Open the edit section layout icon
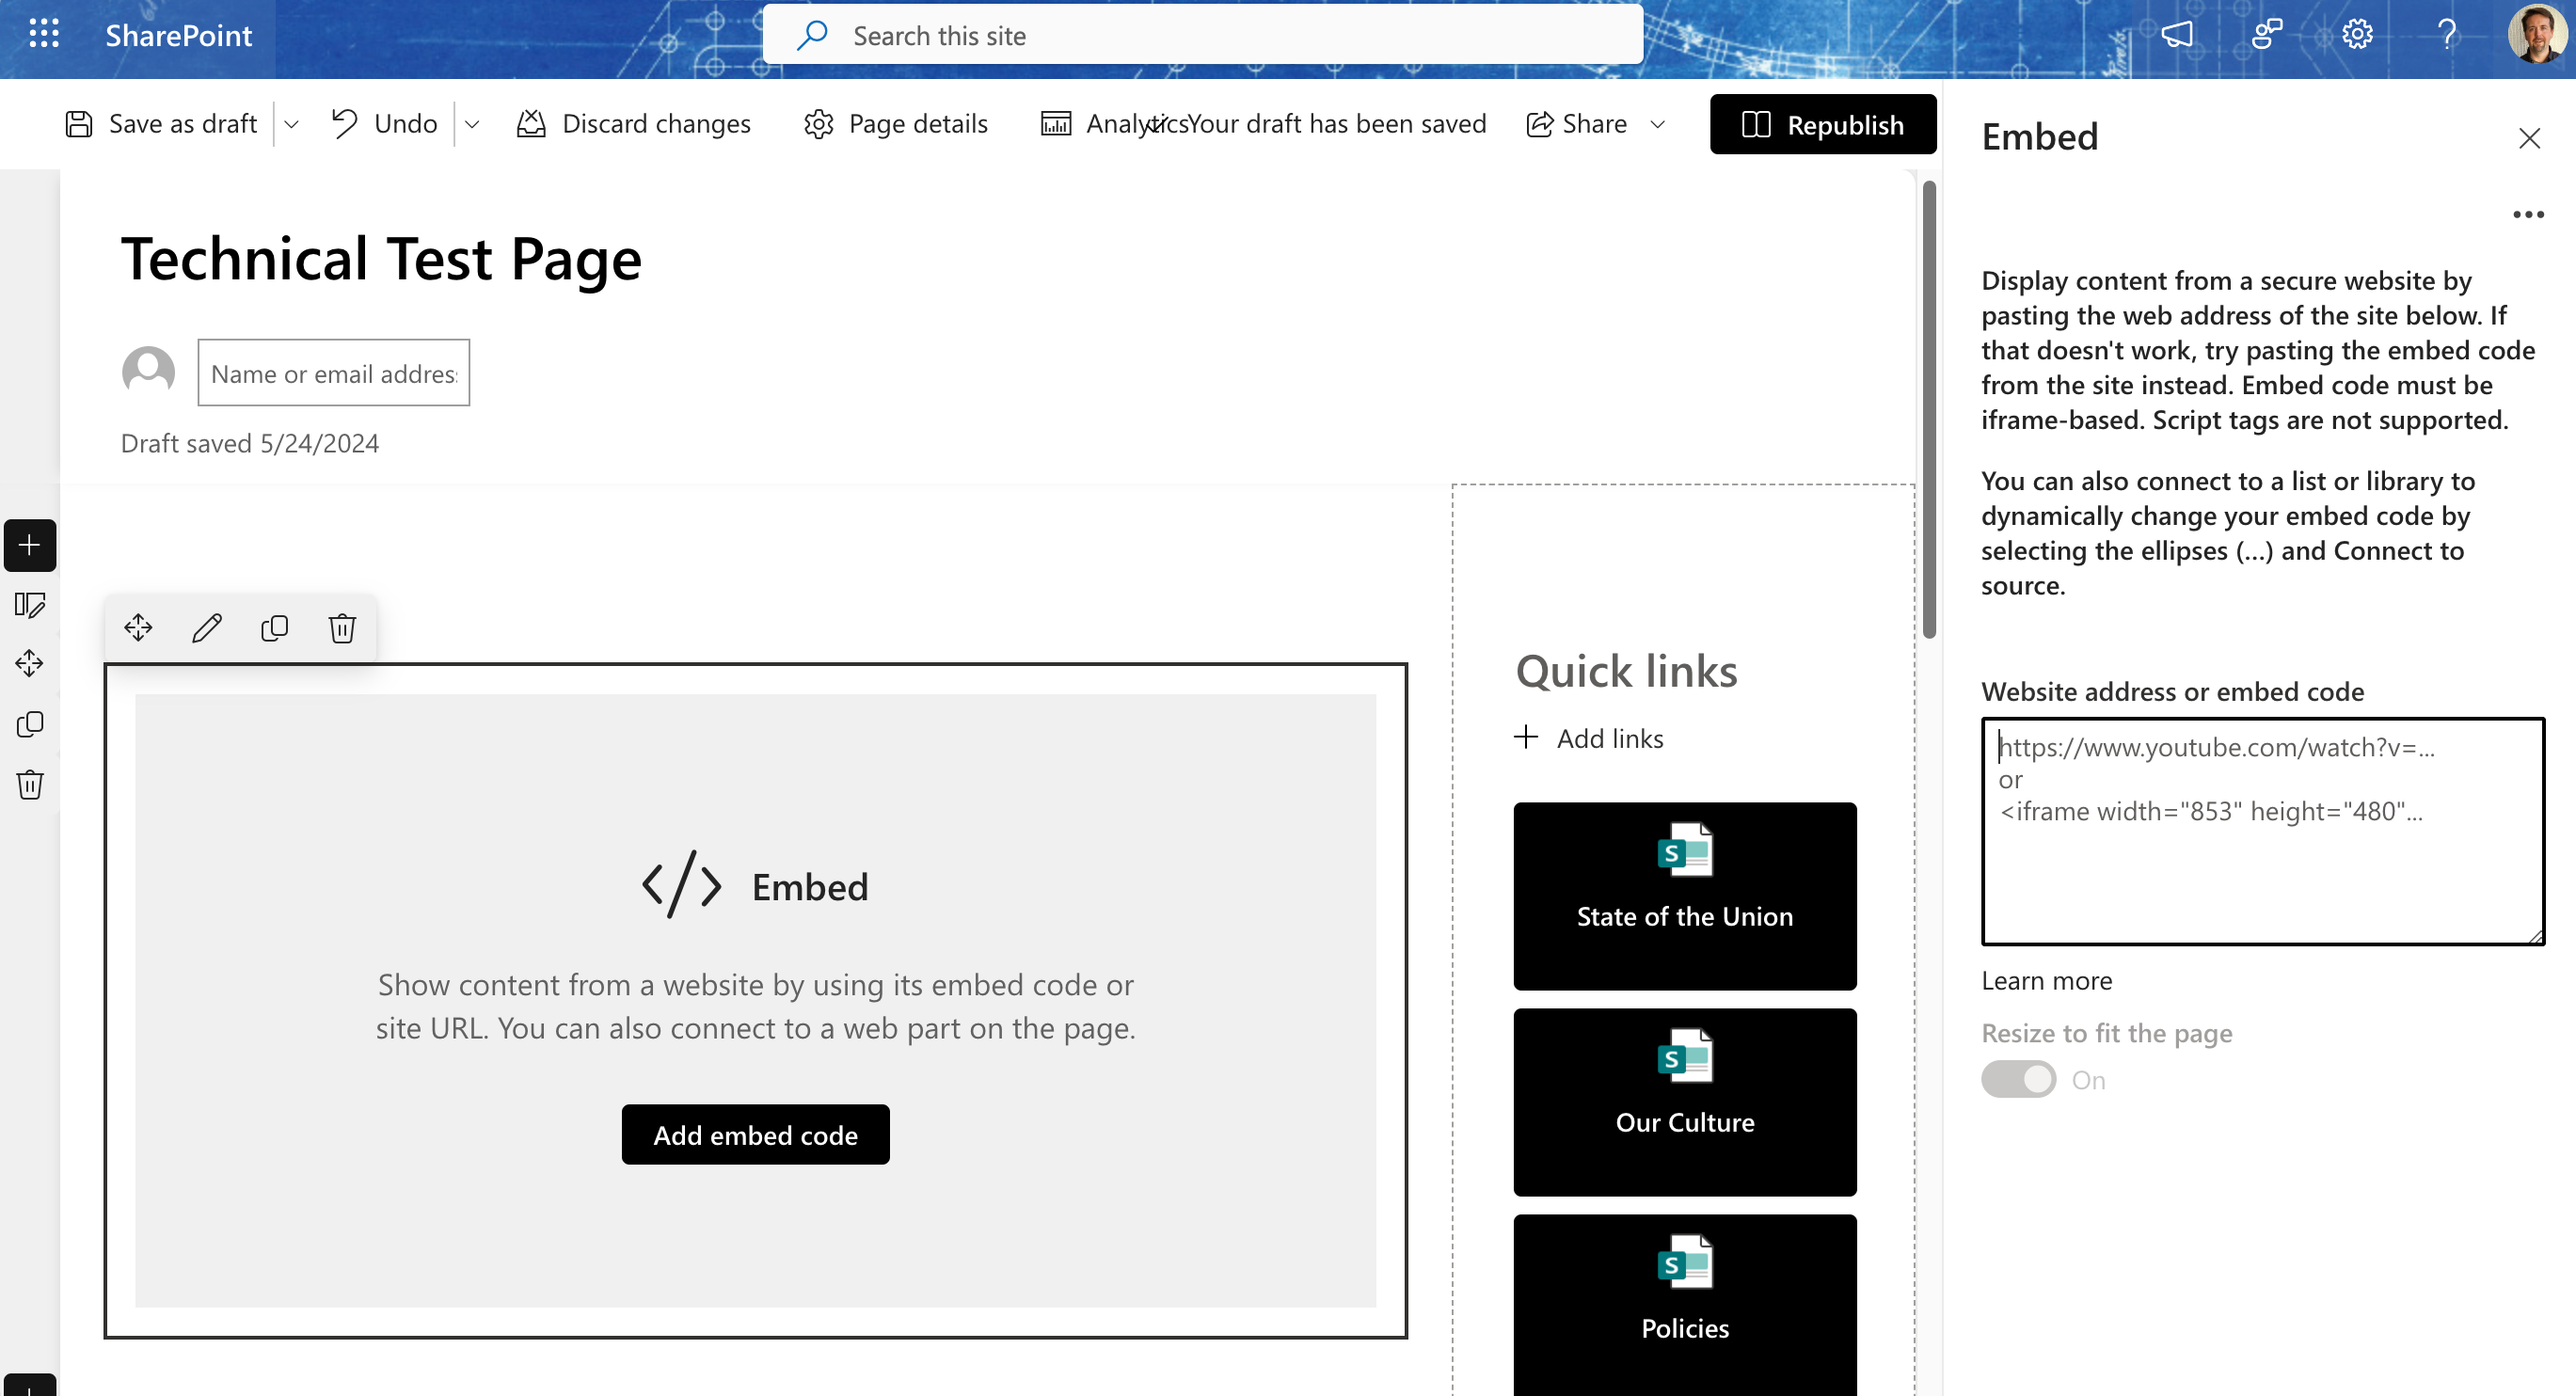The width and height of the screenshot is (2576, 1396). coord(30,605)
